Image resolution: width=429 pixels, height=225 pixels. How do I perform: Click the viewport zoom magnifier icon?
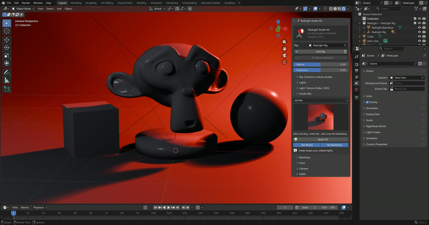pos(284,42)
